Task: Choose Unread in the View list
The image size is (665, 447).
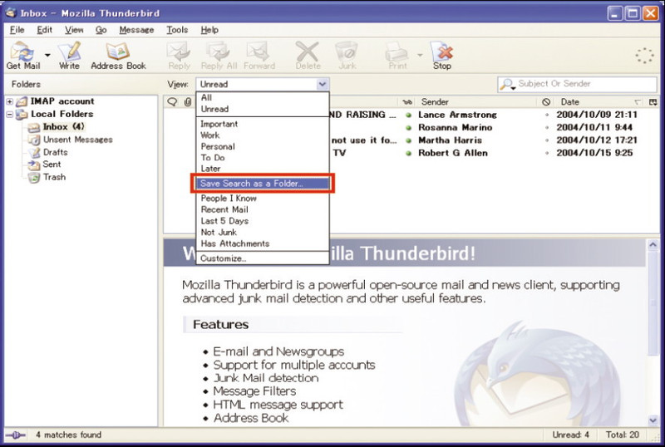Action: 263,109
